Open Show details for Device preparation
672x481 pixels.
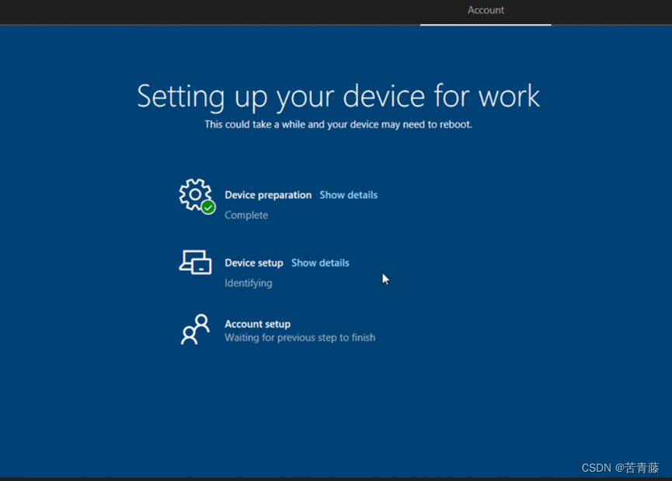pyautogui.click(x=348, y=195)
